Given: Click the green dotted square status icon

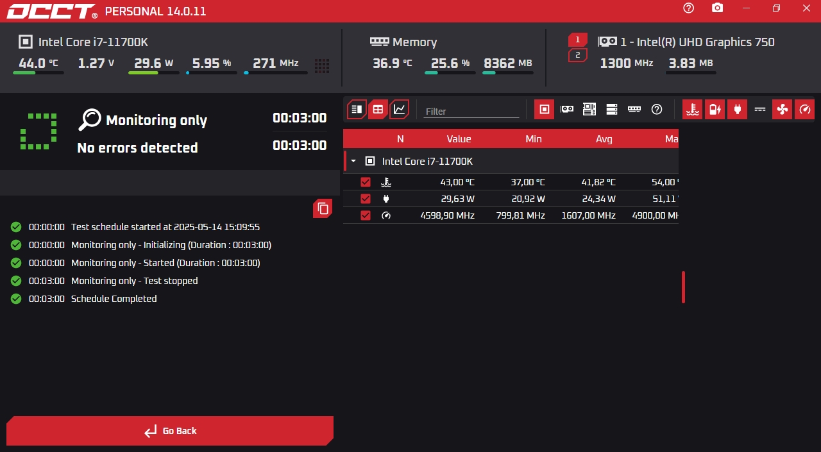Looking at the screenshot, I should point(38,132).
